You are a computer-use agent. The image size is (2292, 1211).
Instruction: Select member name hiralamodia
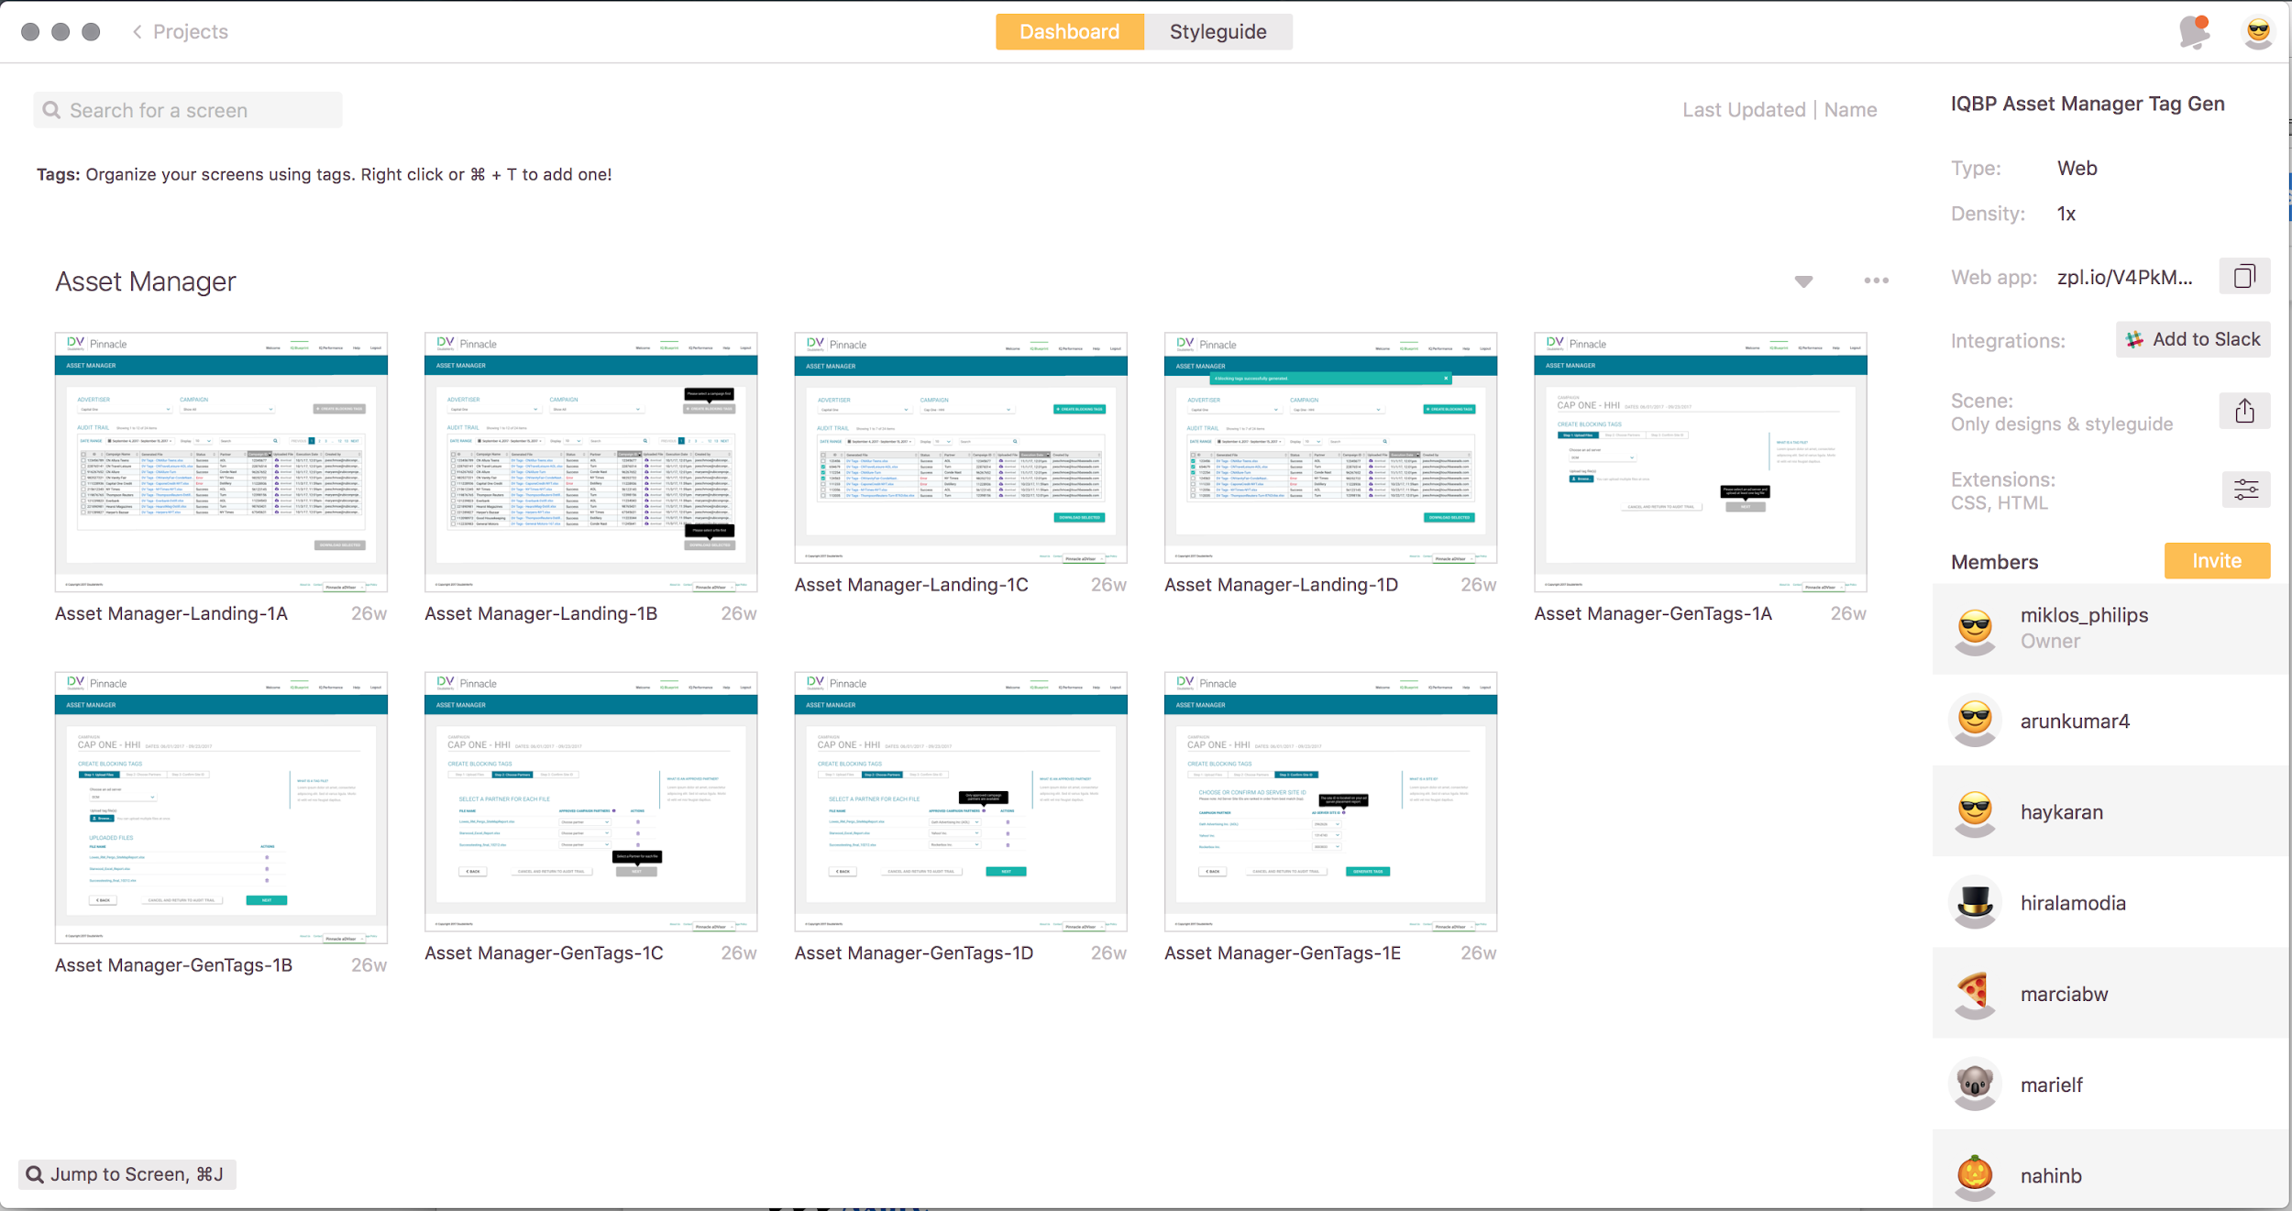pyautogui.click(x=2073, y=903)
